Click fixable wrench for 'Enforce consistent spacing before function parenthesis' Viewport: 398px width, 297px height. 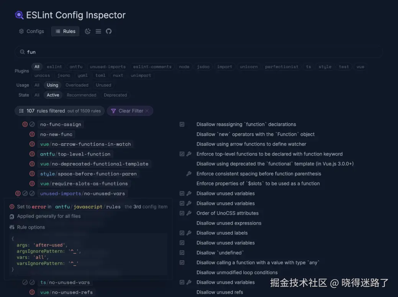click(189, 174)
